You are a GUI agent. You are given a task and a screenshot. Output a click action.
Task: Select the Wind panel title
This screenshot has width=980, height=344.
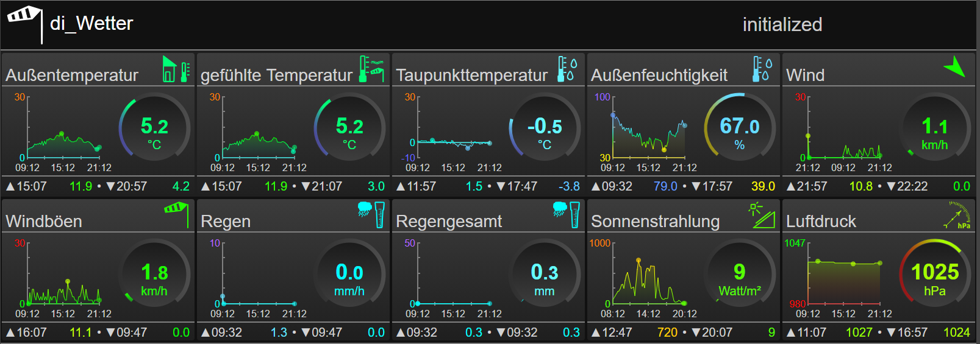coord(805,75)
